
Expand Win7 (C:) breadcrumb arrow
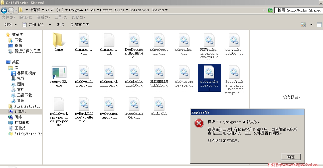(66, 10)
